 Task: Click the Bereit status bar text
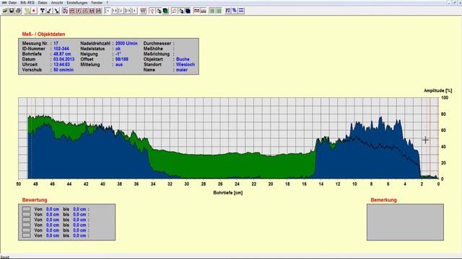[x=5, y=257]
